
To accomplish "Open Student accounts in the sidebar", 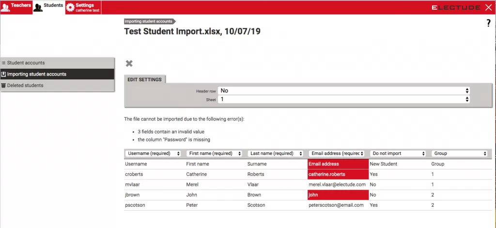I will pyautogui.click(x=26, y=63).
